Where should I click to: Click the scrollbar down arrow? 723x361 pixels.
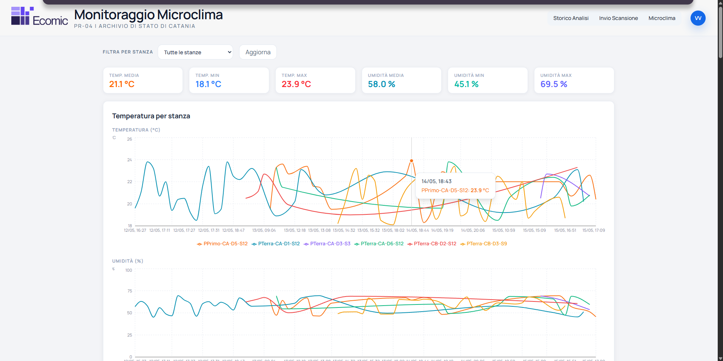coord(720,358)
